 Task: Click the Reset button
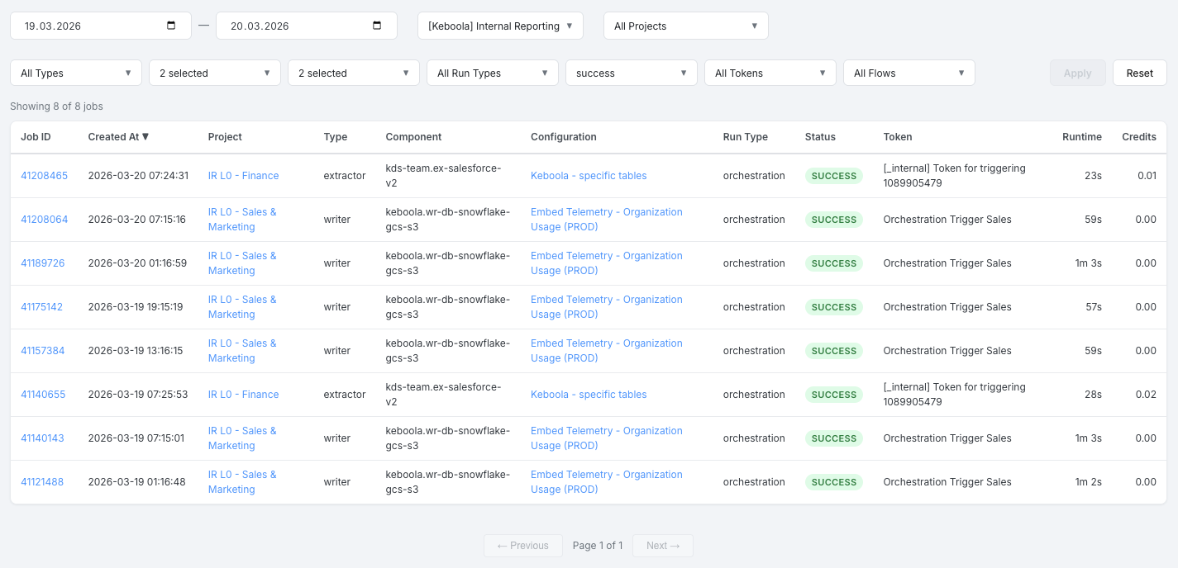pyautogui.click(x=1139, y=73)
